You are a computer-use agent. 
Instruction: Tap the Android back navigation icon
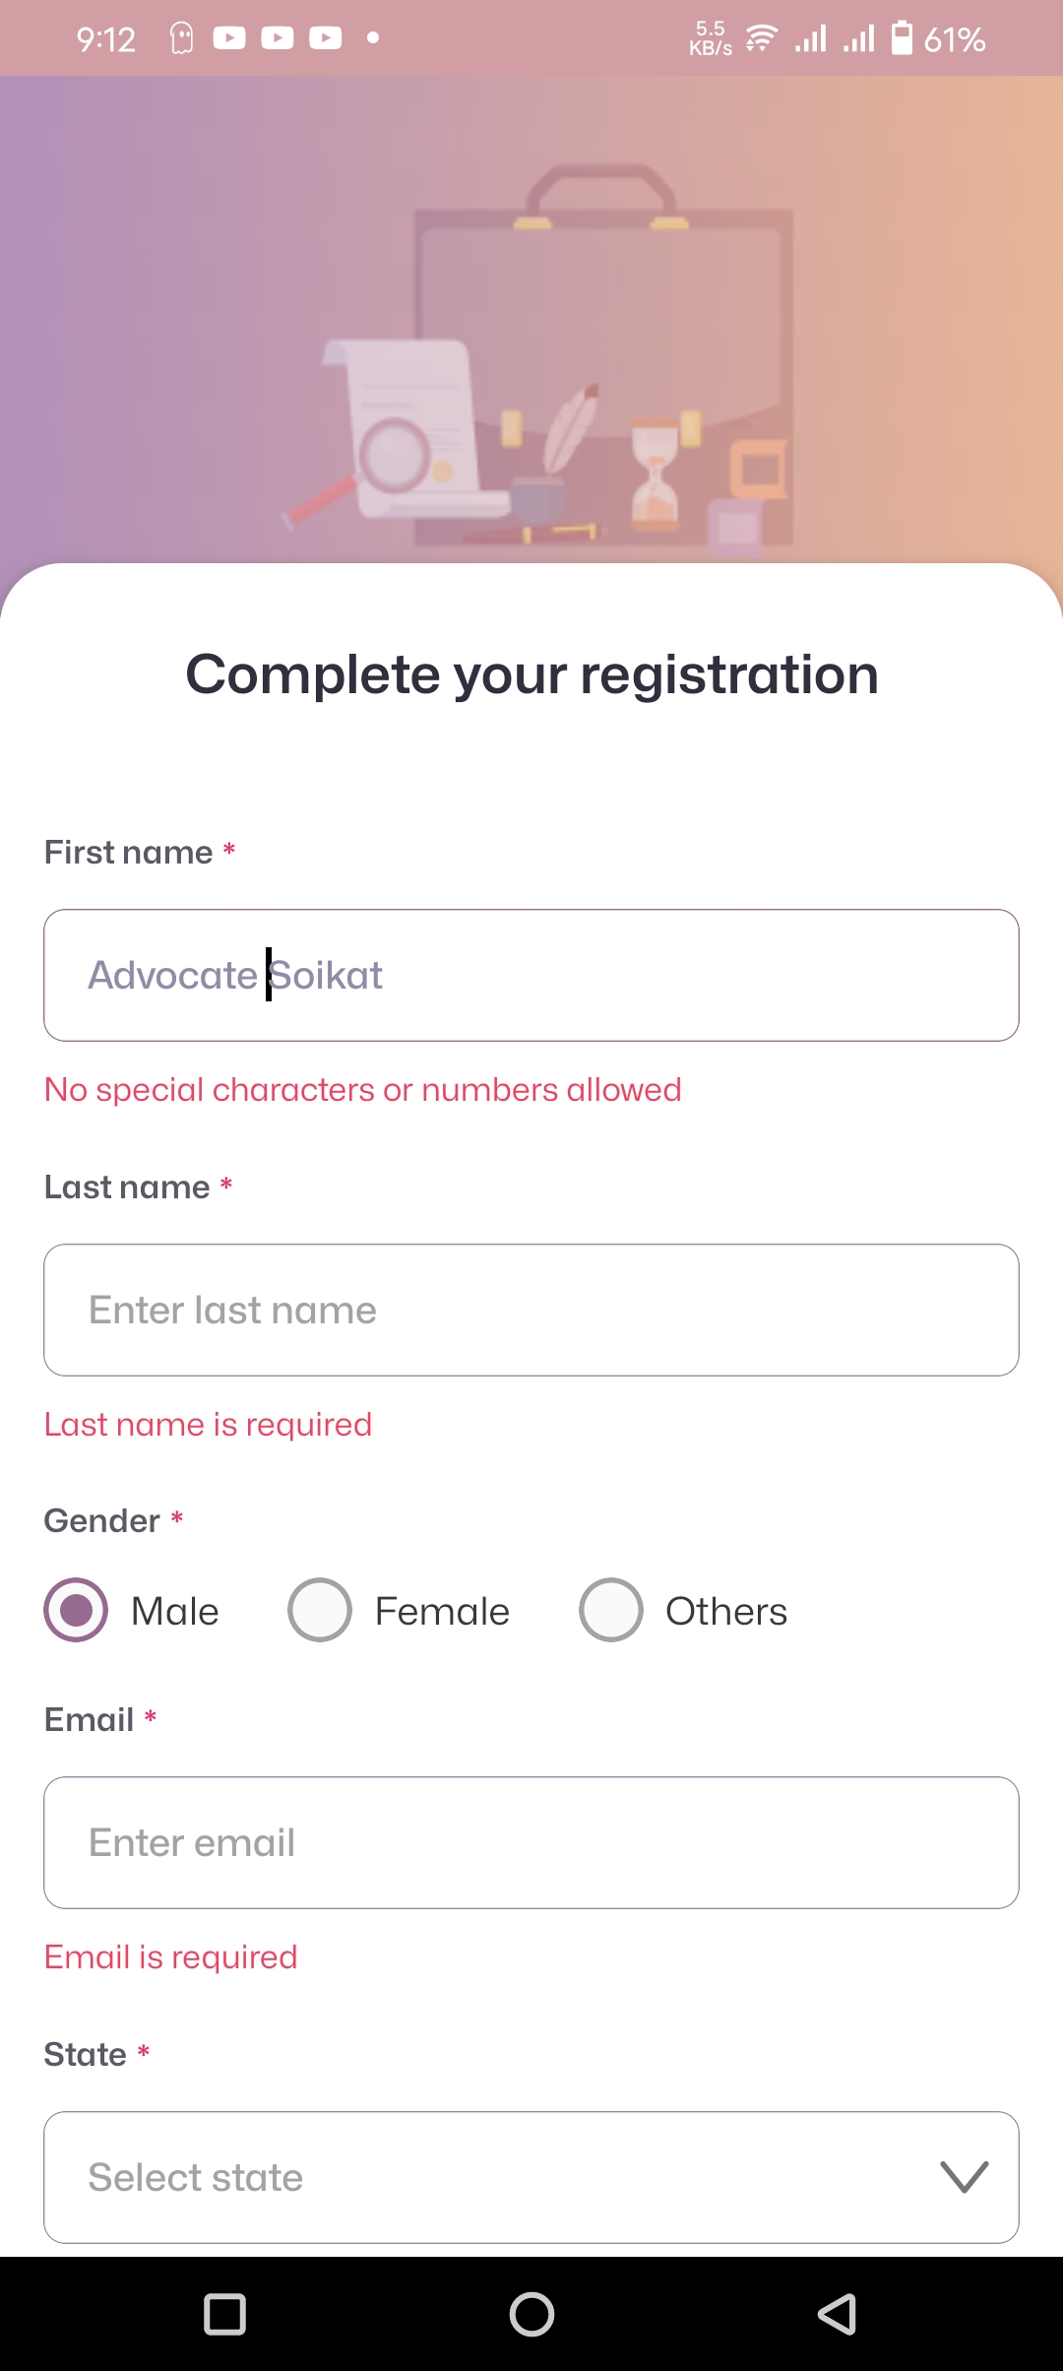click(x=837, y=2314)
